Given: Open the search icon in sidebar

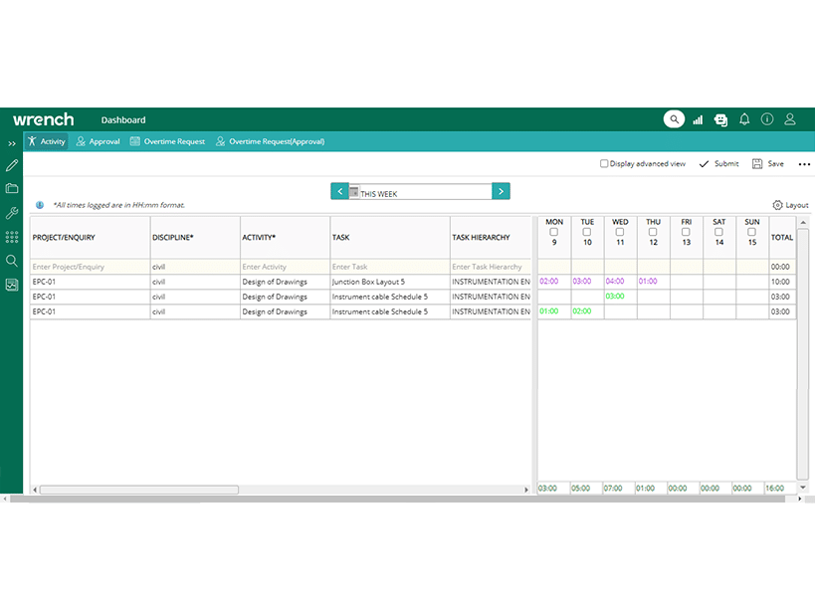Looking at the screenshot, I should pos(11,261).
